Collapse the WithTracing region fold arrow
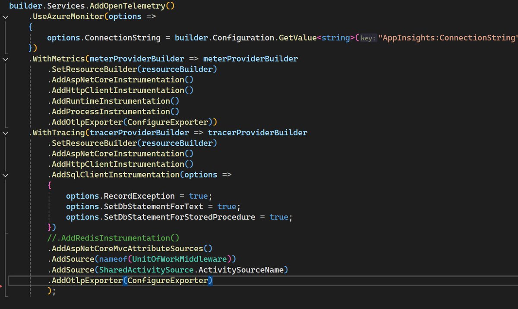This screenshot has width=518, height=309. [5, 133]
